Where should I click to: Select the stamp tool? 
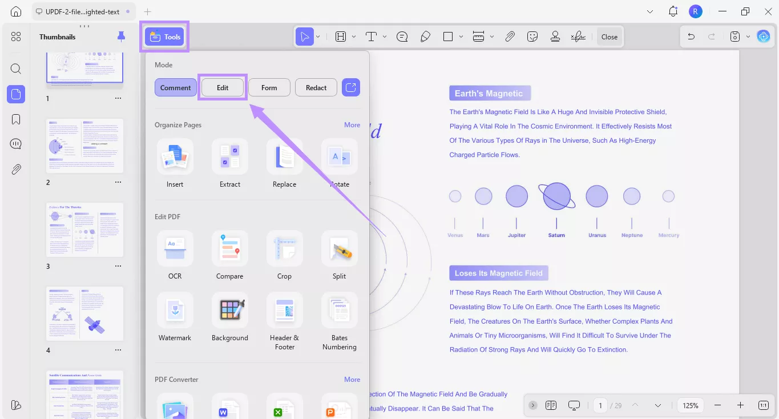point(555,36)
